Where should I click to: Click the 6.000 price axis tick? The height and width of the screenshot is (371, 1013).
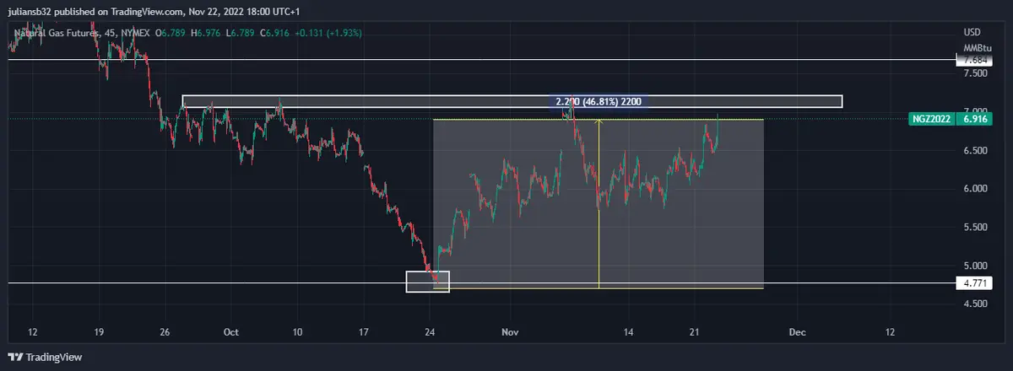(976, 189)
